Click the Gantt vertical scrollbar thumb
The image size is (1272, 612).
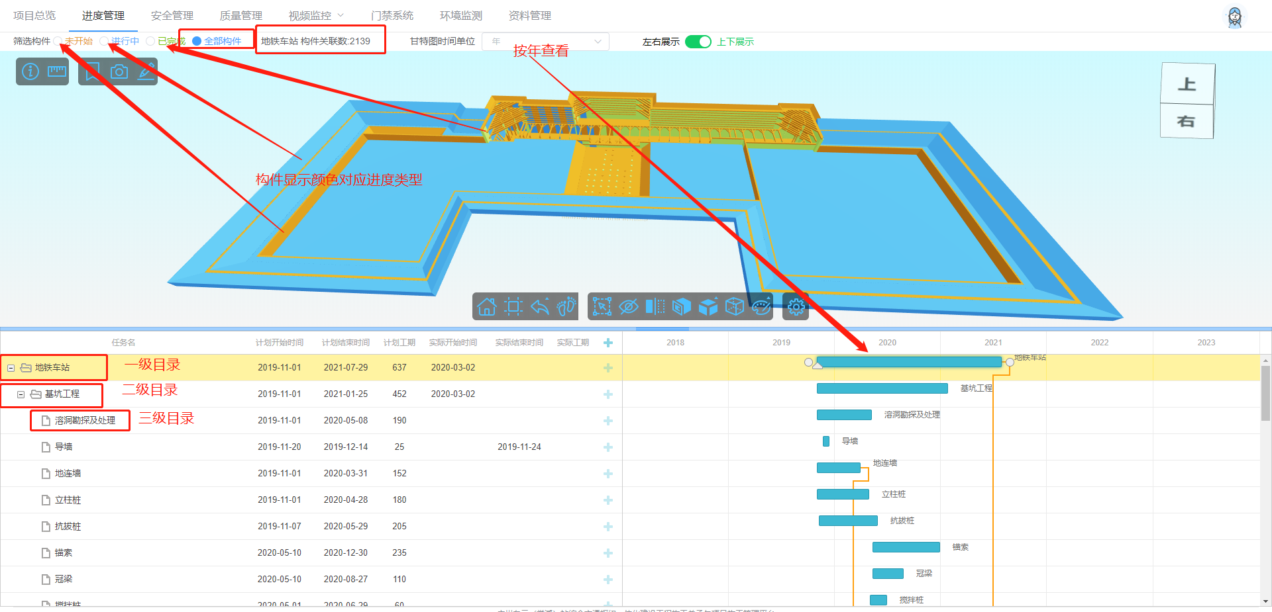[x=1265, y=393]
